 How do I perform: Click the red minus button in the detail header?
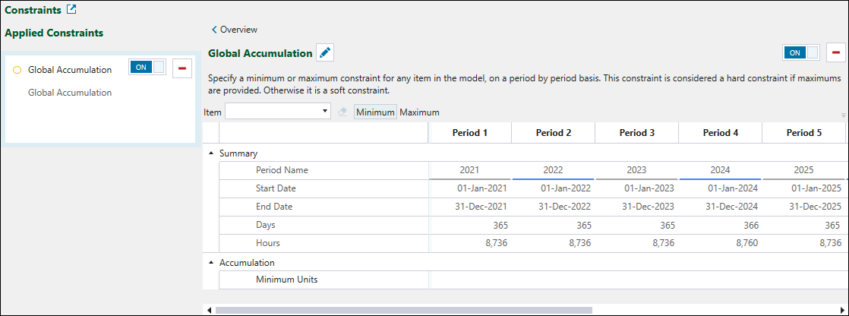point(836,52)
